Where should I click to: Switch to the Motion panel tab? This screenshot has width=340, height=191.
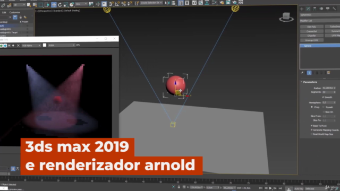coord(321,8)
